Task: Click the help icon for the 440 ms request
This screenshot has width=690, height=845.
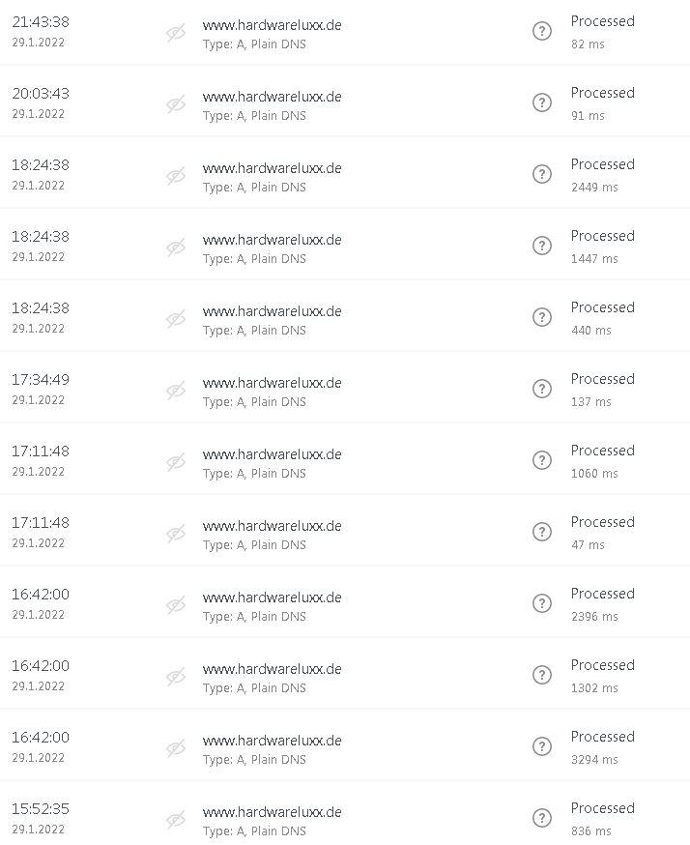Action: tap(542, 317)
